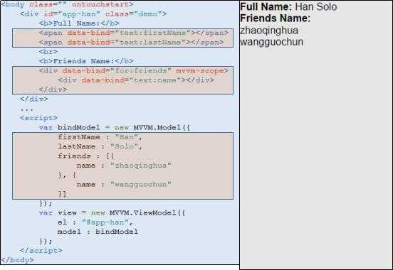Select the div with for:friends binding
The height and width of the screenshot is (270, 393).
coord(134,71)
